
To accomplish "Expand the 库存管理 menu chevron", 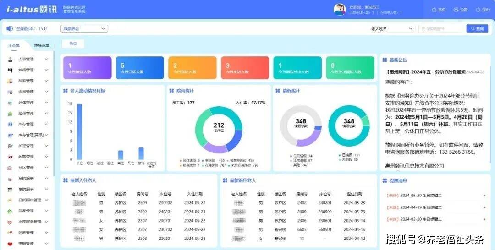I will click(46, 124).
